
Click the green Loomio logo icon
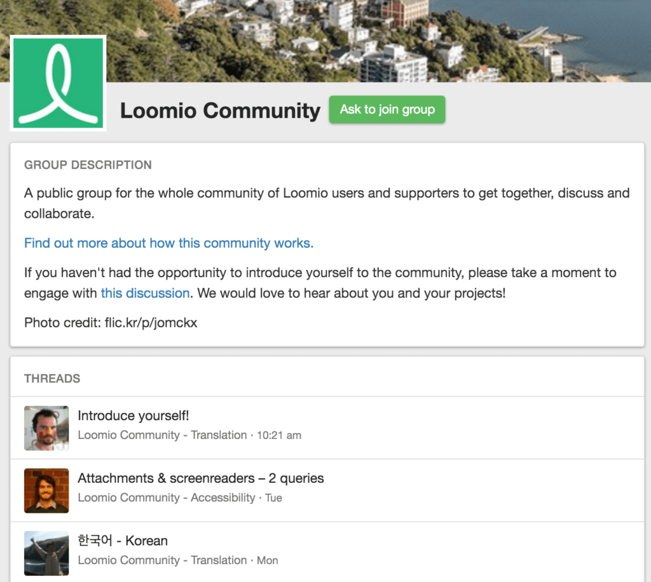click(x=58, y=83)
